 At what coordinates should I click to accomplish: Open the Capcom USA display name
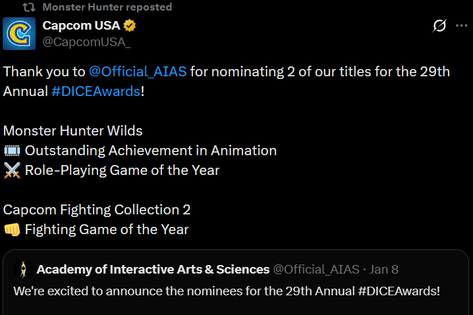(80, 26)
